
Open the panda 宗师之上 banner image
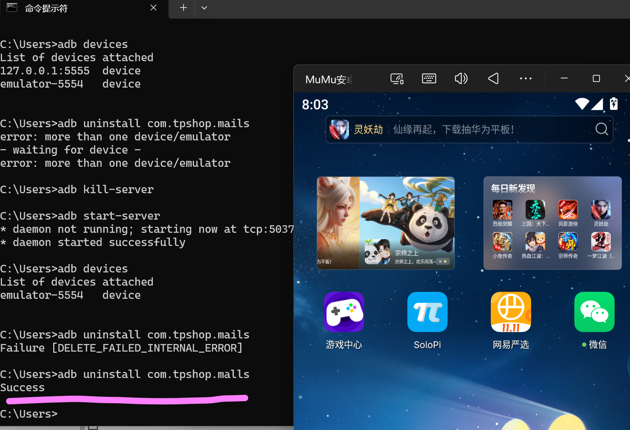click(407, 223)
